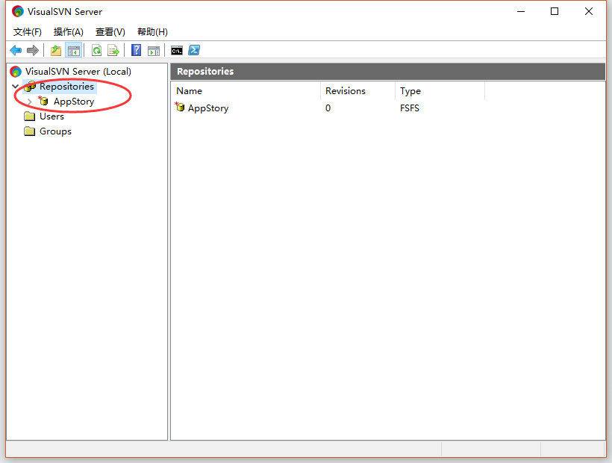
Task: Click the Back arrow toolbar icon
Action: coord(16,50)
